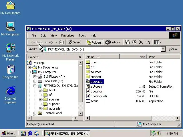Image resolution: width=183 pixels, height=137 pixels.
Task: Click the Move To toolbar icon
Action: click(x=127, y=42)
